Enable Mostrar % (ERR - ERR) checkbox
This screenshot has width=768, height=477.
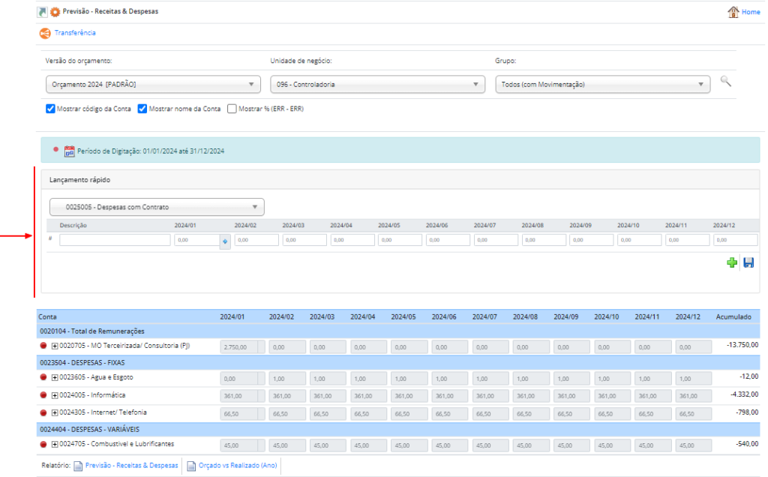pos(232,109)
